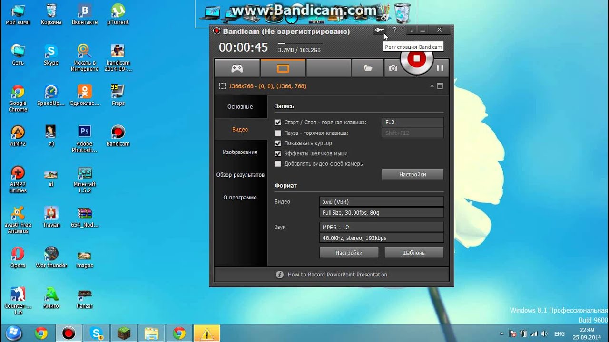The image size is (609, 342).
Task: Open the file explorer taskbar icon
Action: (151, 333)
